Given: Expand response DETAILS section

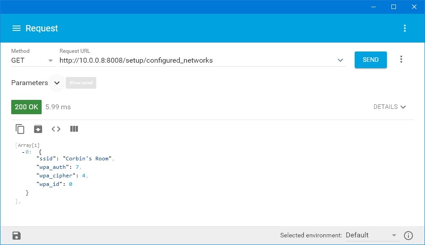Looking at the screenshot, I should click(390, 107).
